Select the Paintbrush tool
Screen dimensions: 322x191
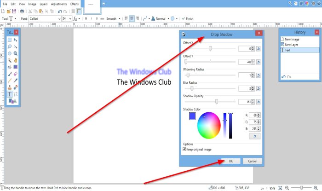10,74
